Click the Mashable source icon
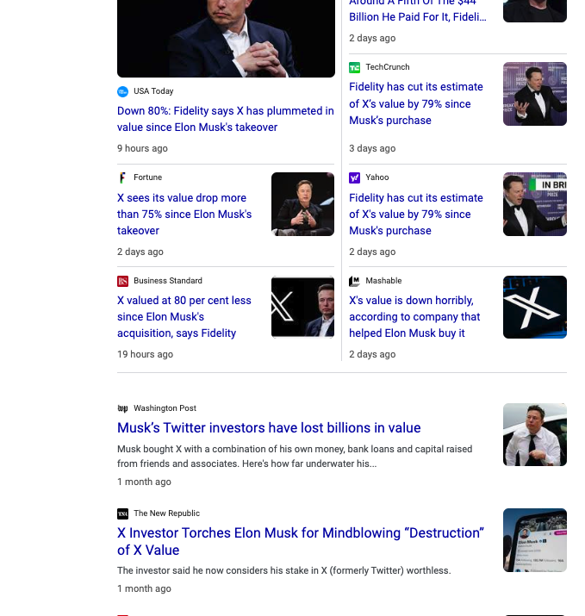Viewport: 585px width, 616px height. (354, 281)
